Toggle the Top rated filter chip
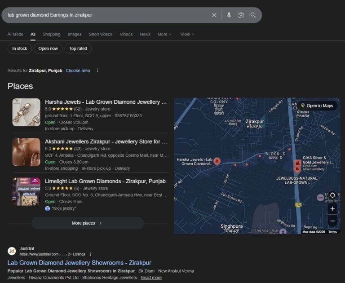This screenshot has width=345, height=283. tap(78, 49)
